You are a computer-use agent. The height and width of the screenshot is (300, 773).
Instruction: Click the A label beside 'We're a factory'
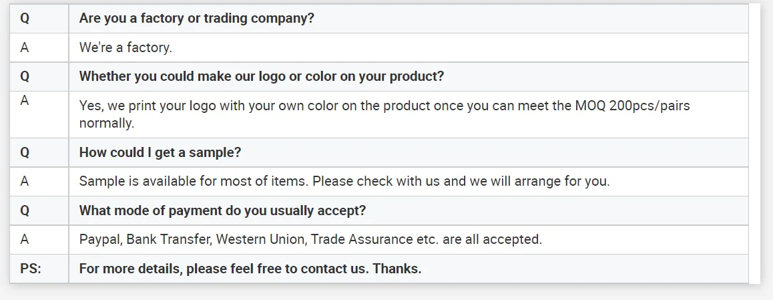[25, 47]
